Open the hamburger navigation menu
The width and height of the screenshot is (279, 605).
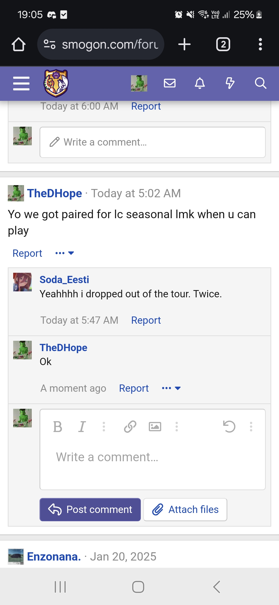21,83
